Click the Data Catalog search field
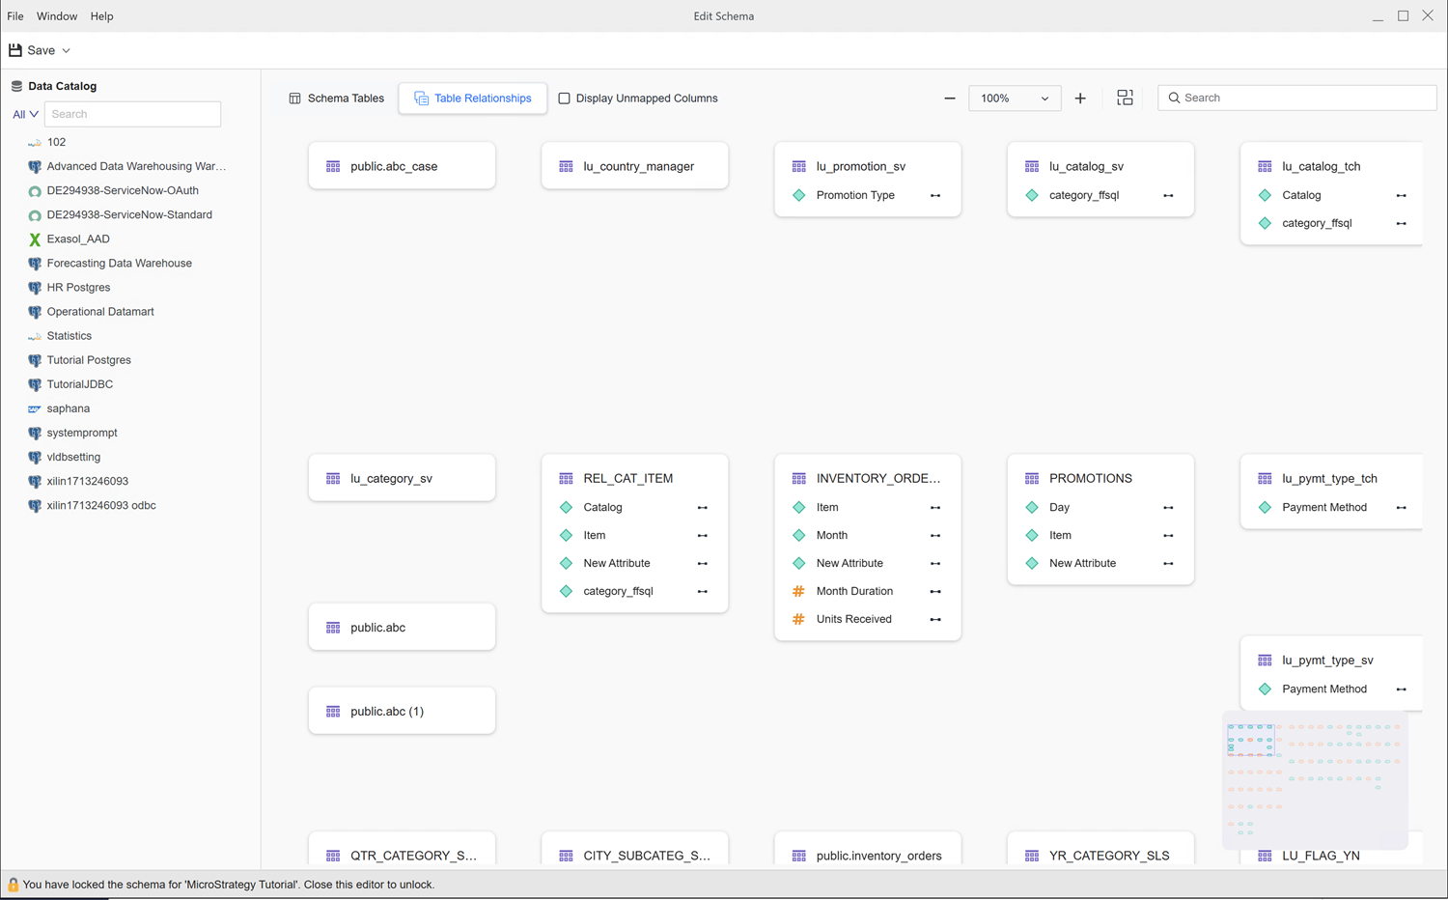This screenshot has width=1448, height=900. (x=132, y=115)
